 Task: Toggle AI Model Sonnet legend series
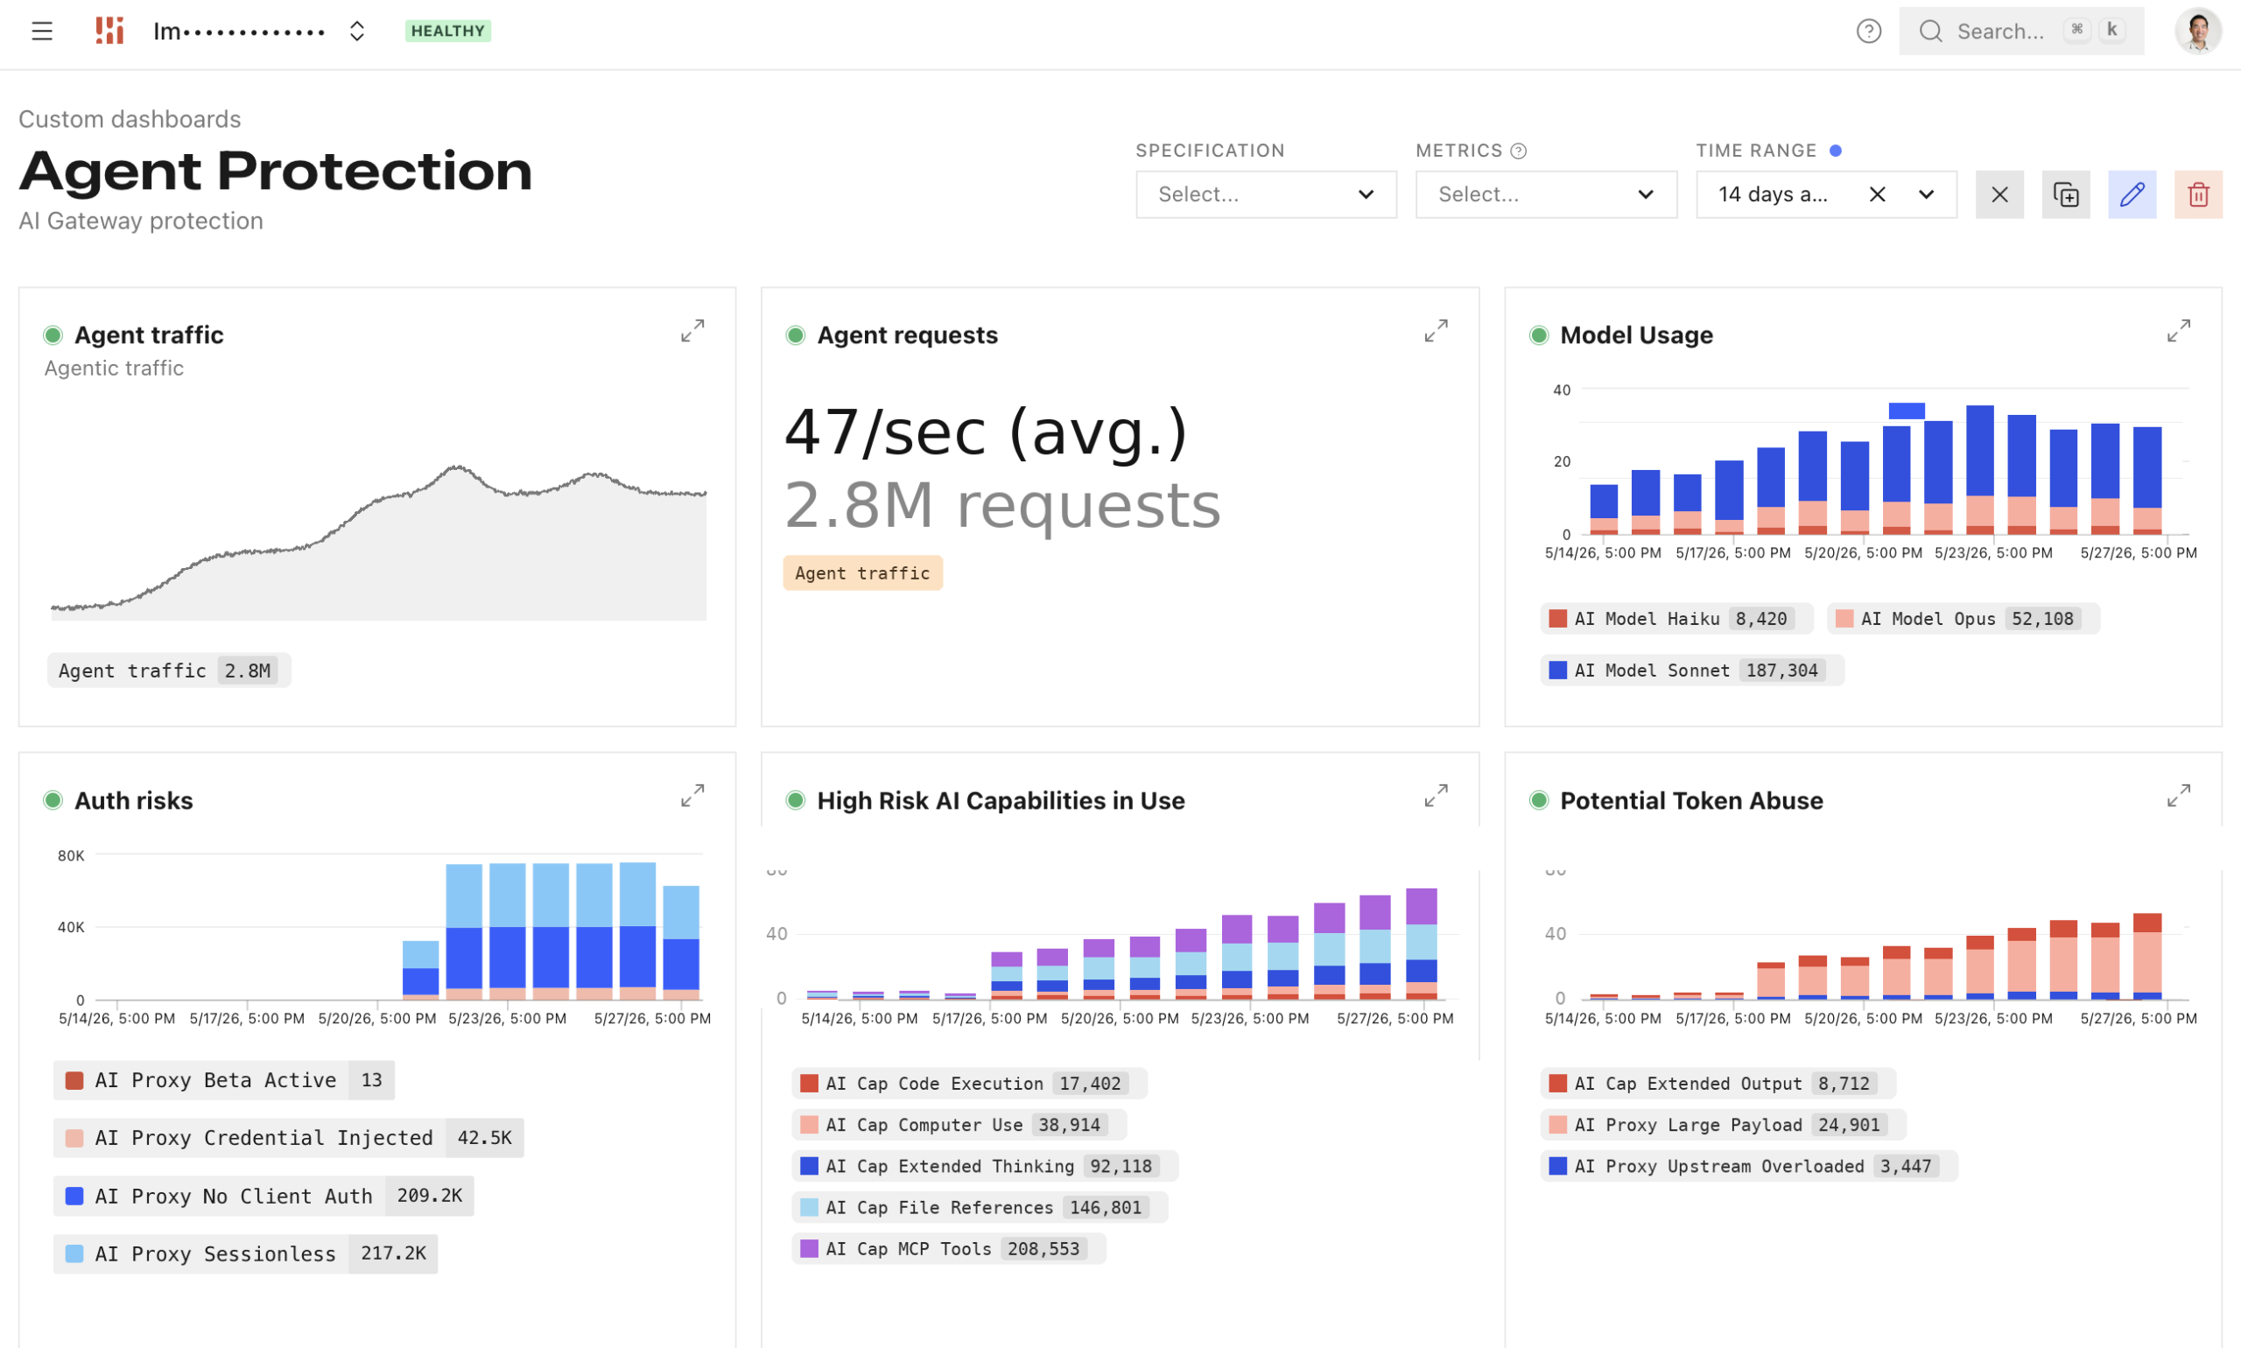pos(1691,670)
